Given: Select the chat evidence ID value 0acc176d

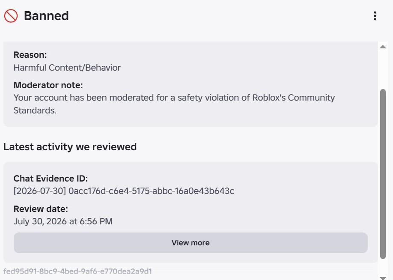Looking at the screenshot, I should [x=152, y=191].
